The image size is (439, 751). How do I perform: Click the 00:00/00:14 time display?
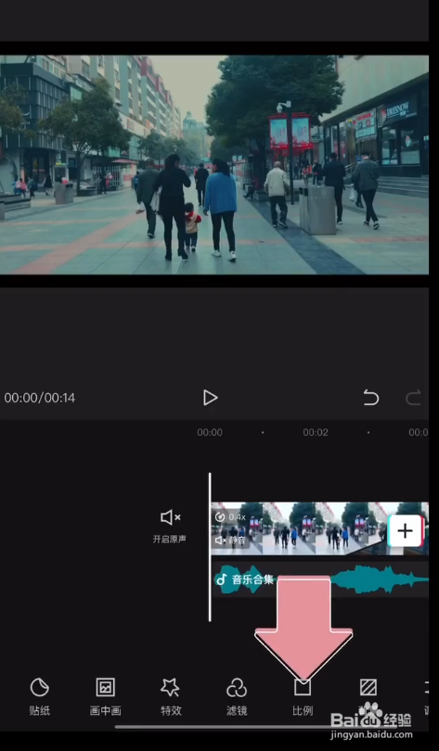coord(40,398)
